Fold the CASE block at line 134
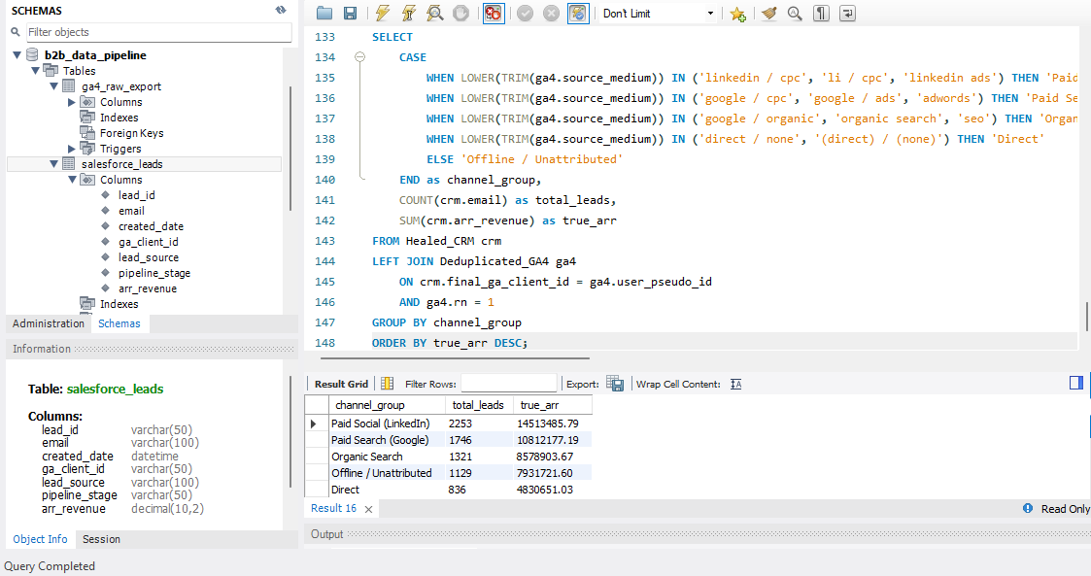Viewport: 1091px width, 576px height. (359, 57)
